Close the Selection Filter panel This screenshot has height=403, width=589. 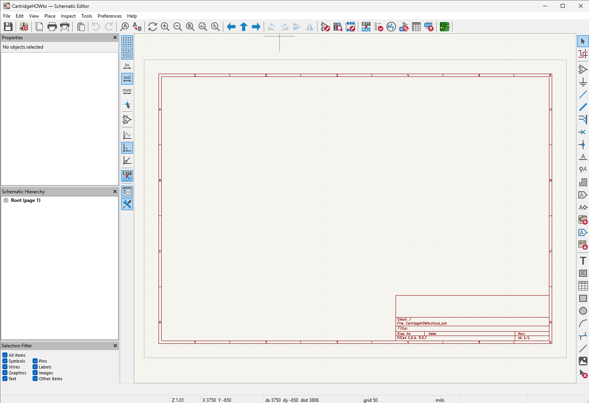point(115,346)
